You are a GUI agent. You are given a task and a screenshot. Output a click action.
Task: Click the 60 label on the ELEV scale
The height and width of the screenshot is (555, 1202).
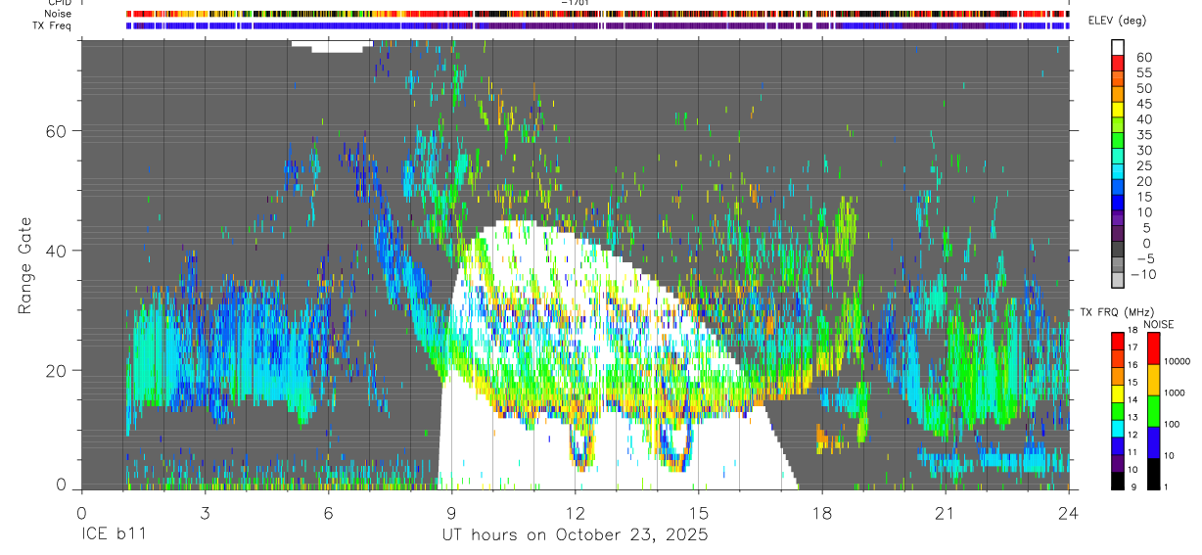coord(1143,57)
